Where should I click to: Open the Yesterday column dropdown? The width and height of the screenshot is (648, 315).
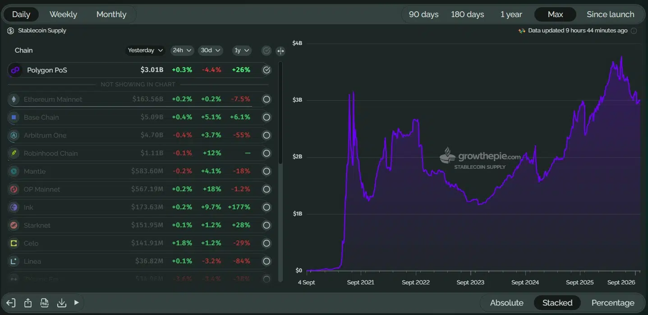coord(145,50)
